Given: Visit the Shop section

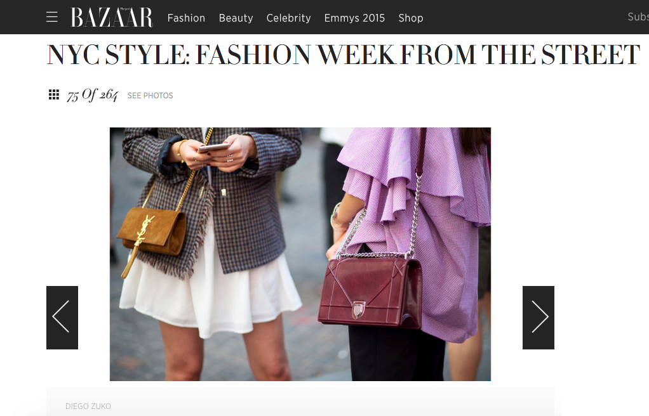Looking at the screenshot, I should (x=411, y=18).
